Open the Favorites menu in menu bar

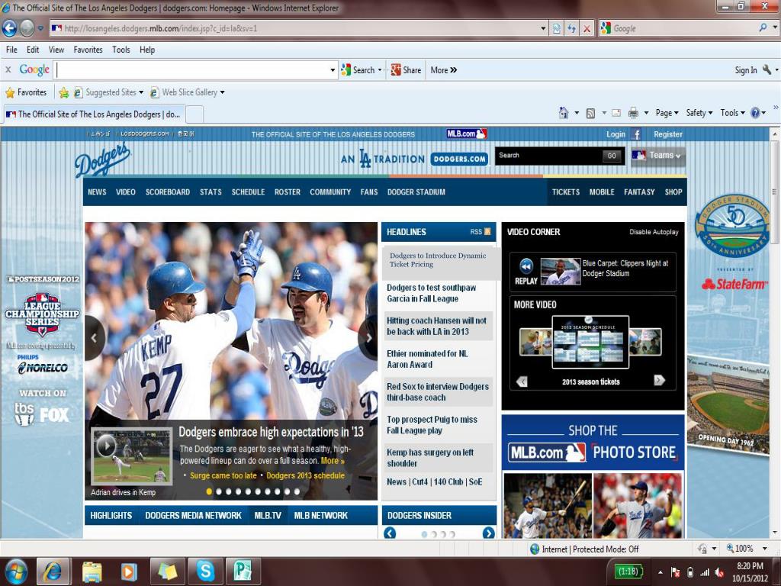click(88, 50)
